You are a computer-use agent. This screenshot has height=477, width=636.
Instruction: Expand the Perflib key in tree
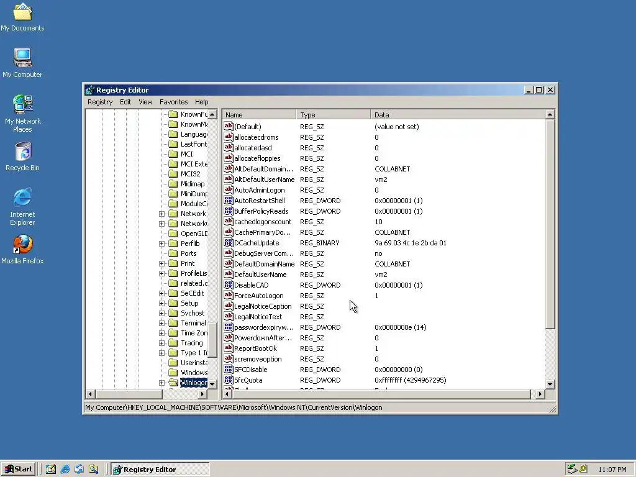click(x=162, y=243)
